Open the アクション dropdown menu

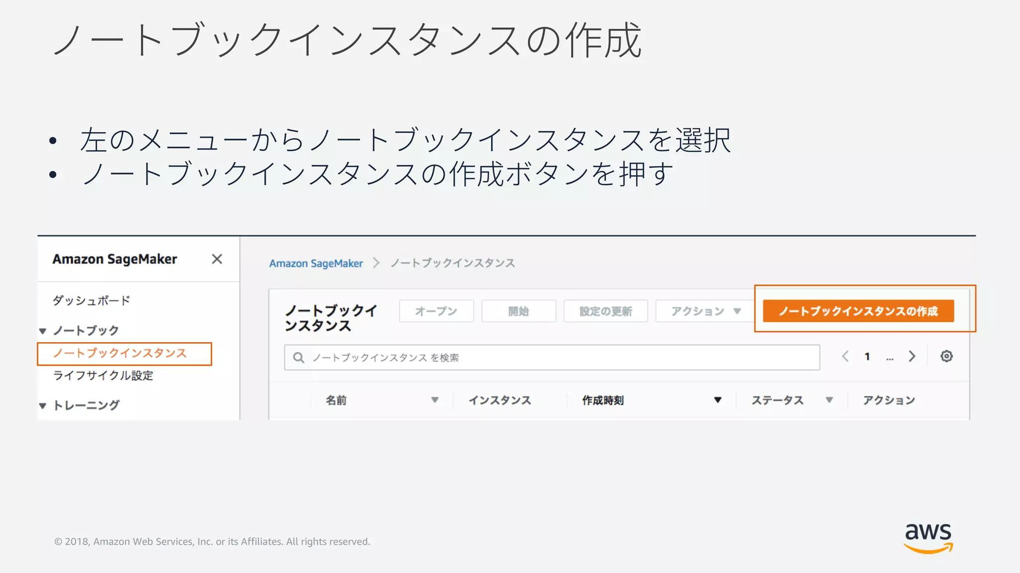705,311
